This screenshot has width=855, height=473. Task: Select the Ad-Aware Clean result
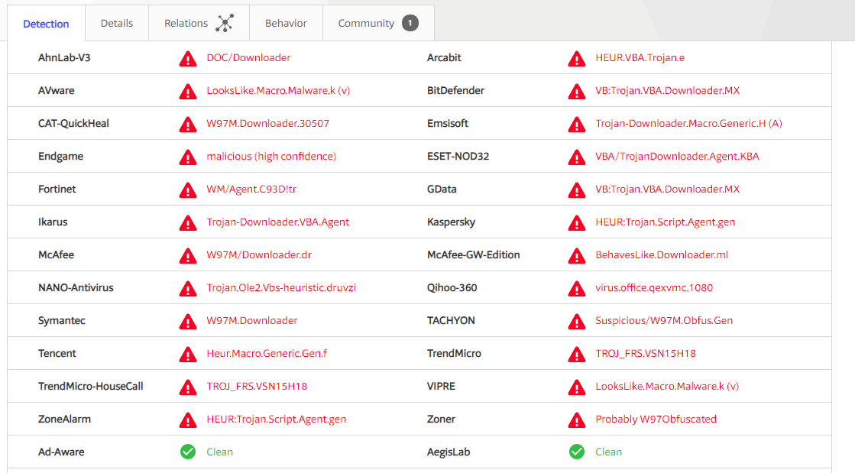coord(219,452)
